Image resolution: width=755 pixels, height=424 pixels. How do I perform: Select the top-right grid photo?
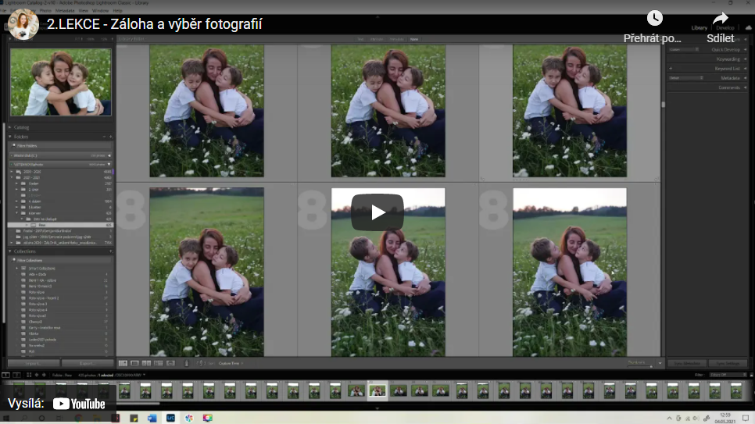pyautogui.click(x=570, y=111)
